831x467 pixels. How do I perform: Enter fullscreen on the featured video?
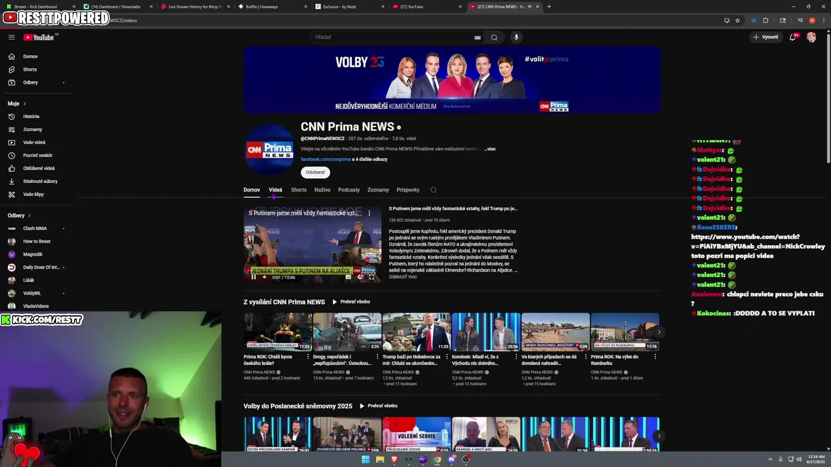(371, 277)
